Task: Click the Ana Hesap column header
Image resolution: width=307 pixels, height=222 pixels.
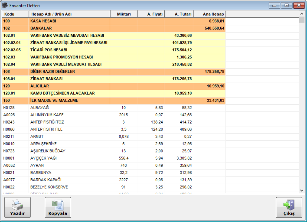Action: coord(209,14)
